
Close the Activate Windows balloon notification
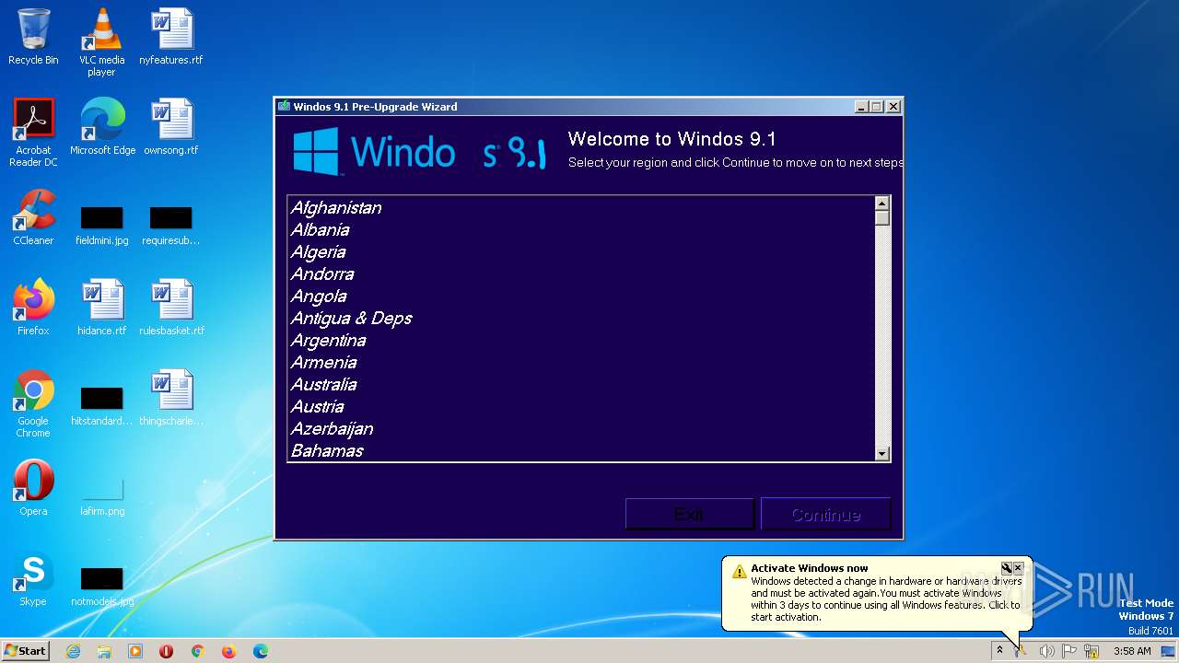tap(1018, 568)
